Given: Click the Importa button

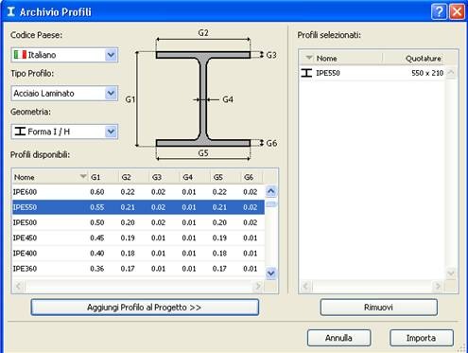Looking at the screenshot, I should coord(422,338).
